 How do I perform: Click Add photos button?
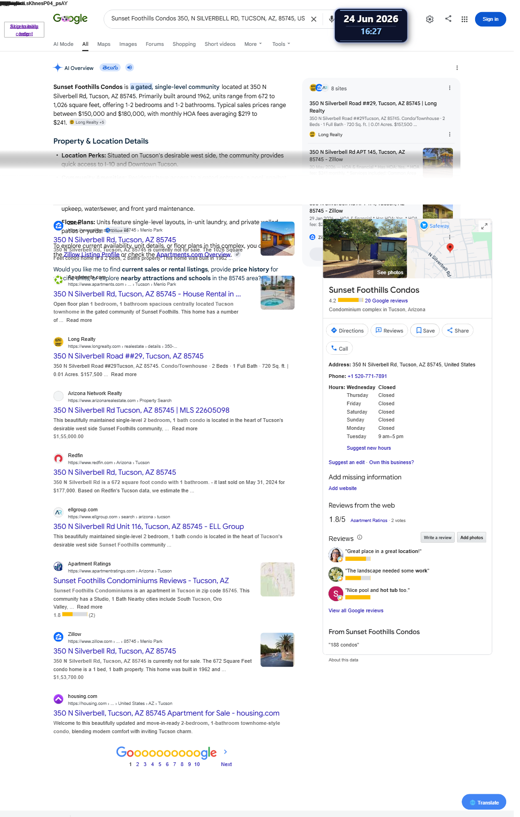[471, 538]
